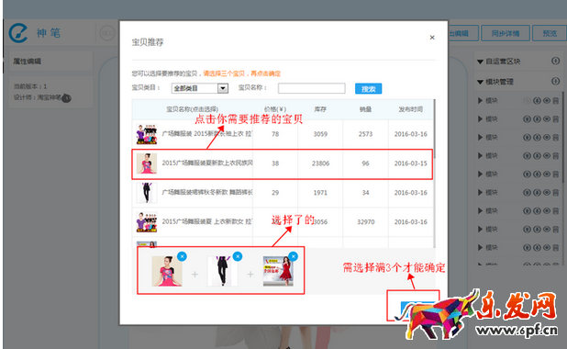Click the blue 搜索 button
The height and width of the screenshot is (349, 567).
(x=368, y=89)
